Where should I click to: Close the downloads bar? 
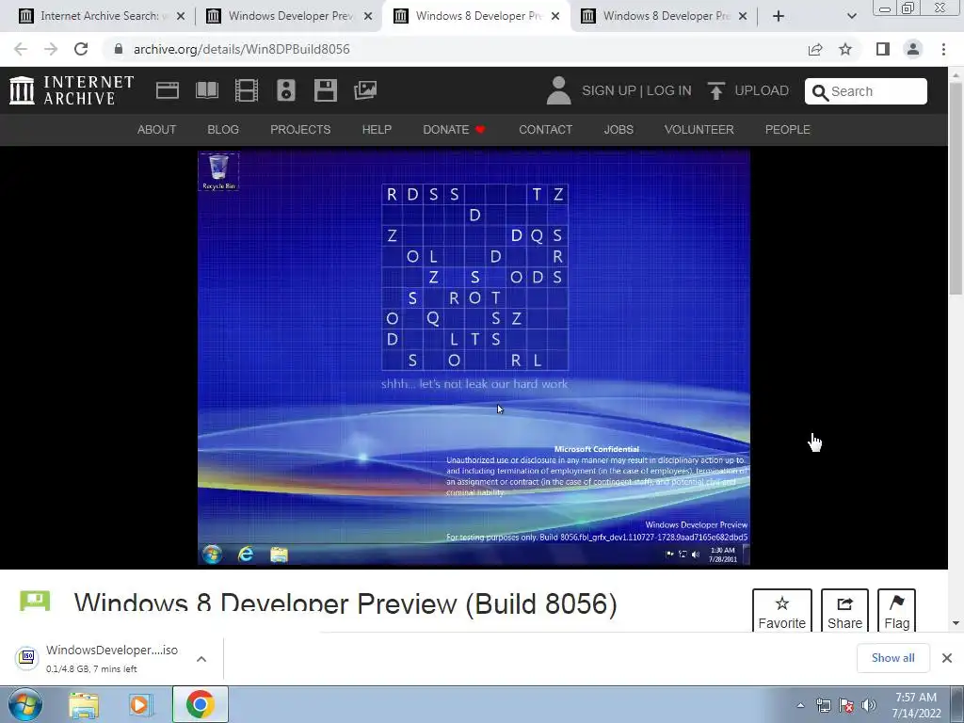click(947, 658)
